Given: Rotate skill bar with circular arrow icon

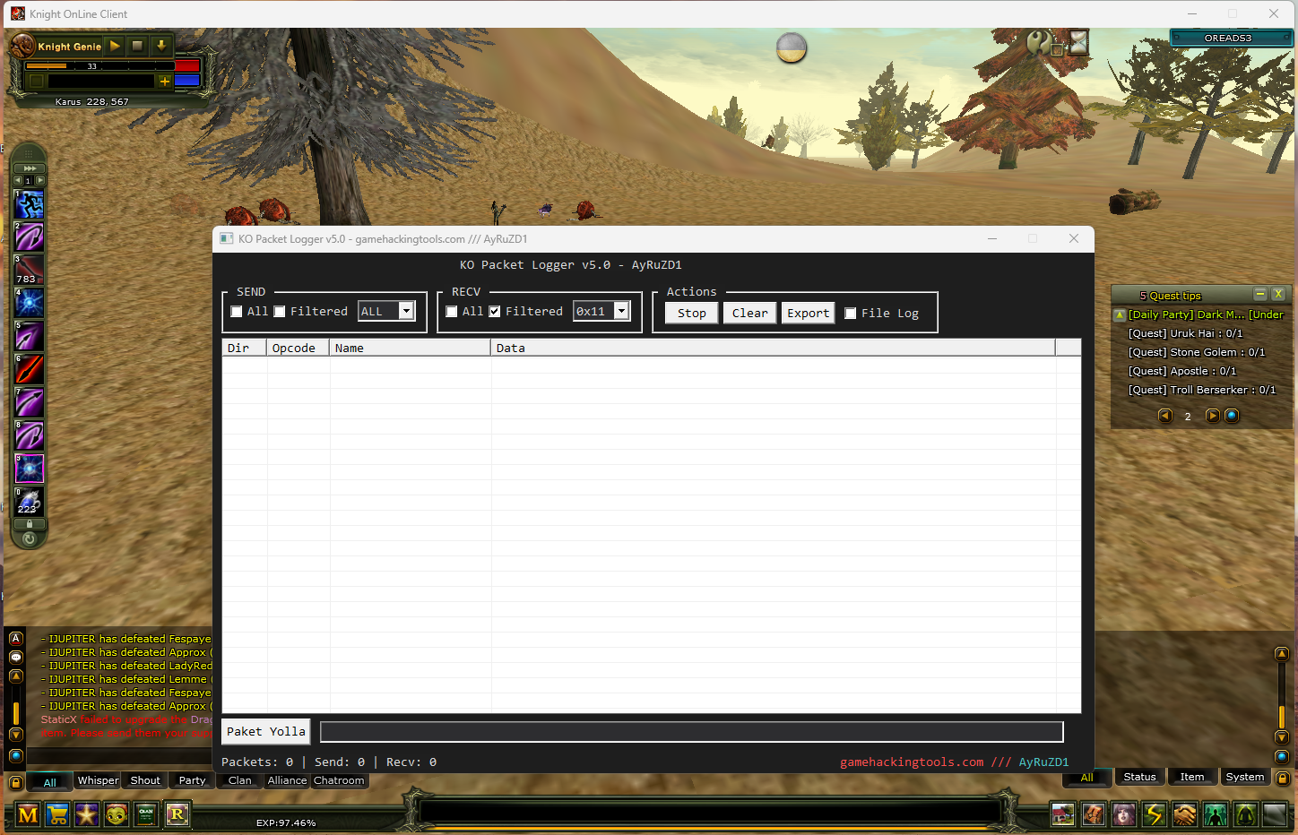Looking at the screenshot, I should pos(30,538).
